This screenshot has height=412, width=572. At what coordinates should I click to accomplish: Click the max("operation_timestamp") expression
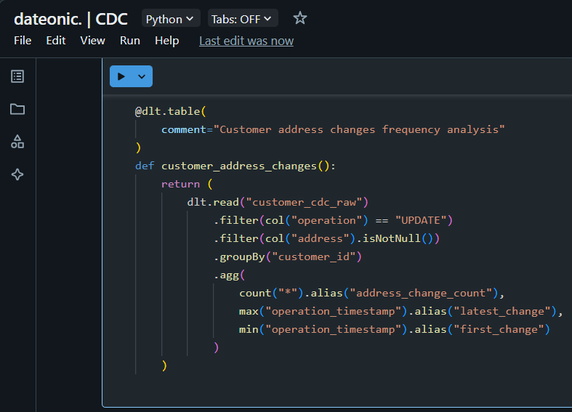(x=323, y=312)
